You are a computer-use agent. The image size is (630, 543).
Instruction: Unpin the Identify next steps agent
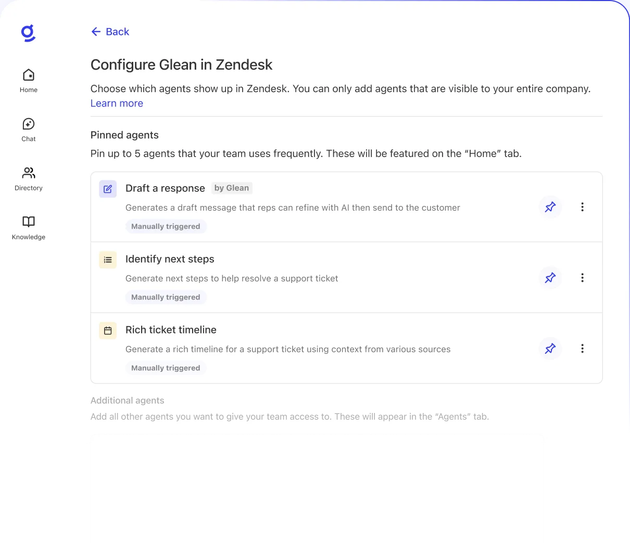click(x=550, y=278)
